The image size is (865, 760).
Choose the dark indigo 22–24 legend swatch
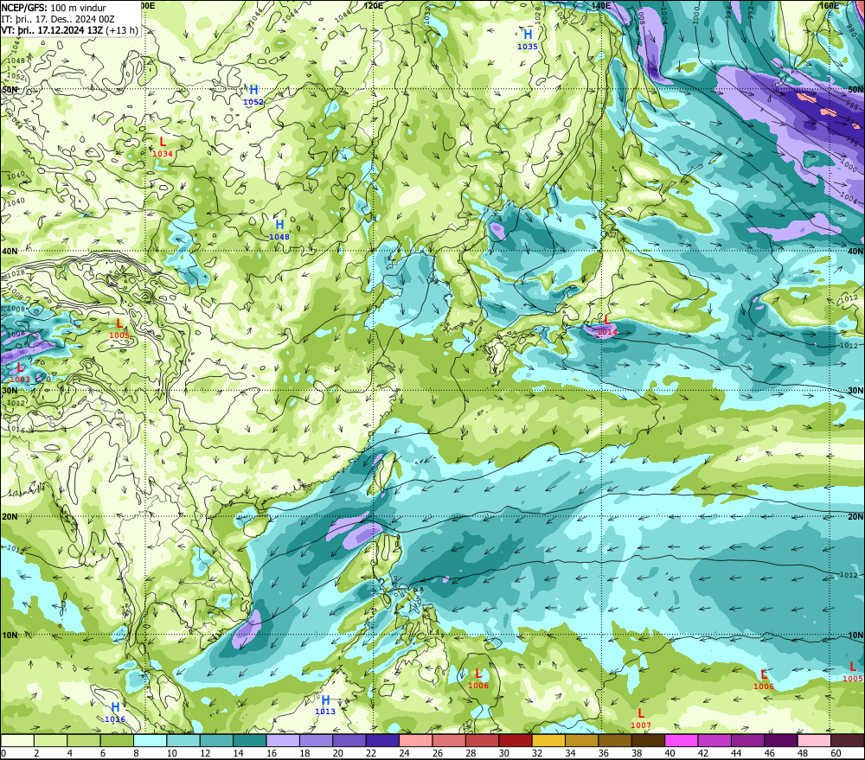coord(382,740)
